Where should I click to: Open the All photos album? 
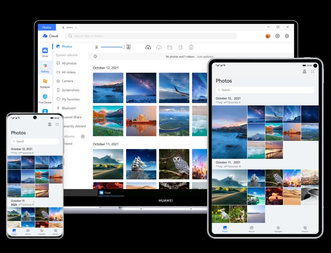point(69,63)
